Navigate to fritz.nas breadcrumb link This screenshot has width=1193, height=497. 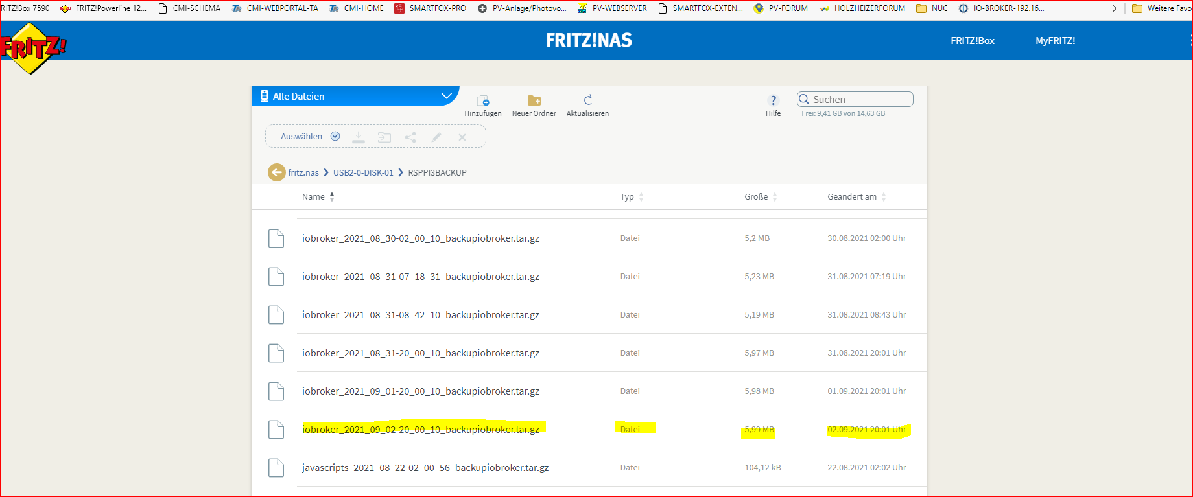[x=303, y=172]
